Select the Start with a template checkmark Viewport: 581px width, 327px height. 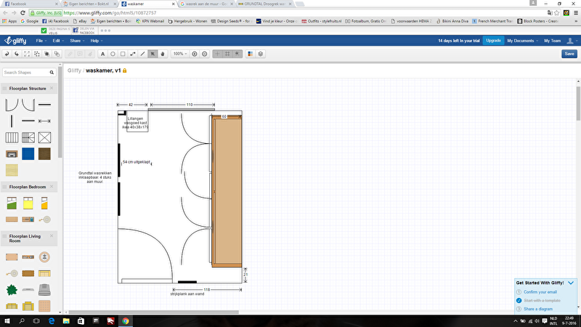click(519, 301)
